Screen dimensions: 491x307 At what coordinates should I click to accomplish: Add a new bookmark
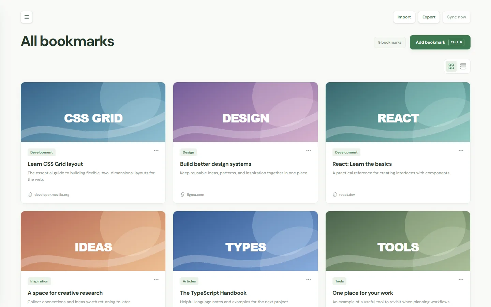(x=440, y=42)
